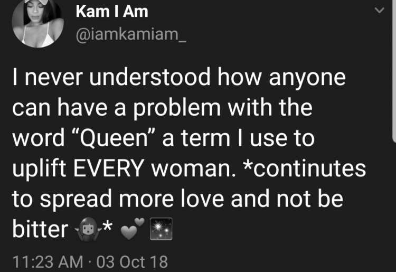Click the shrugging woman emoji
This screenshot has width=396, height=272.
(87, 229)
